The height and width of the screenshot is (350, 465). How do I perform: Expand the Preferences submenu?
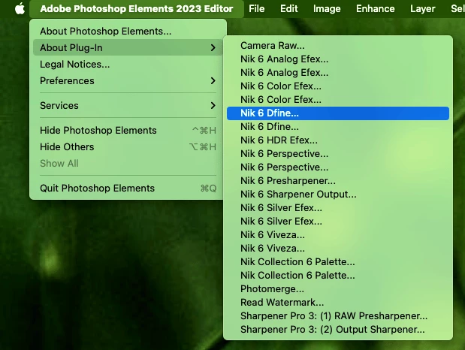click(x=128, y=80)
